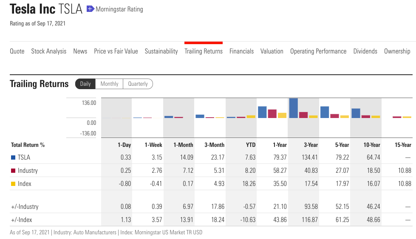This screenshot has height=239, width=416.
Task: Click the 15-Year column header
Action: [403, 145]
